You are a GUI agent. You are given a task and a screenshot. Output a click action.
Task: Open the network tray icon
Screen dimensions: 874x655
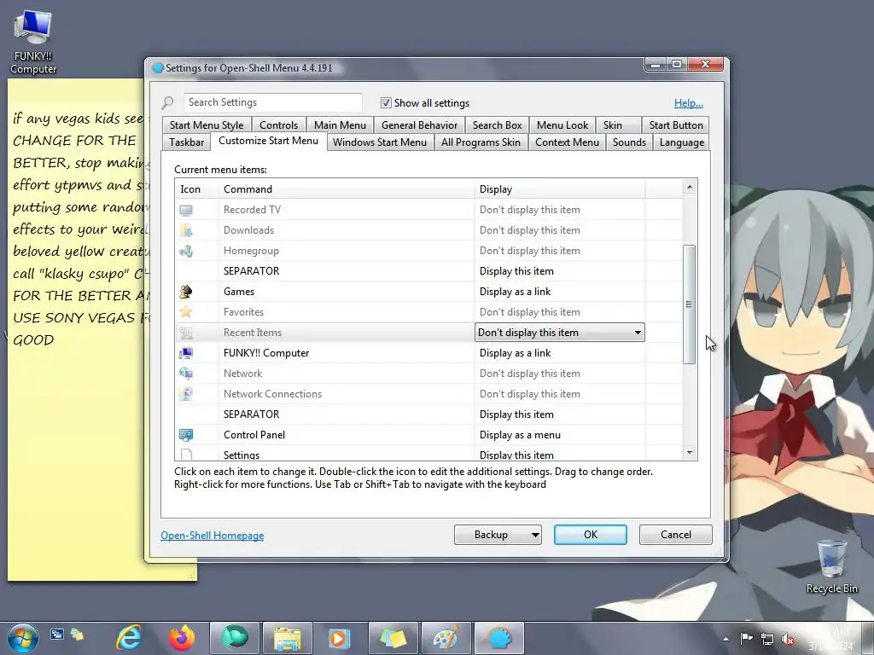point(767,639)
